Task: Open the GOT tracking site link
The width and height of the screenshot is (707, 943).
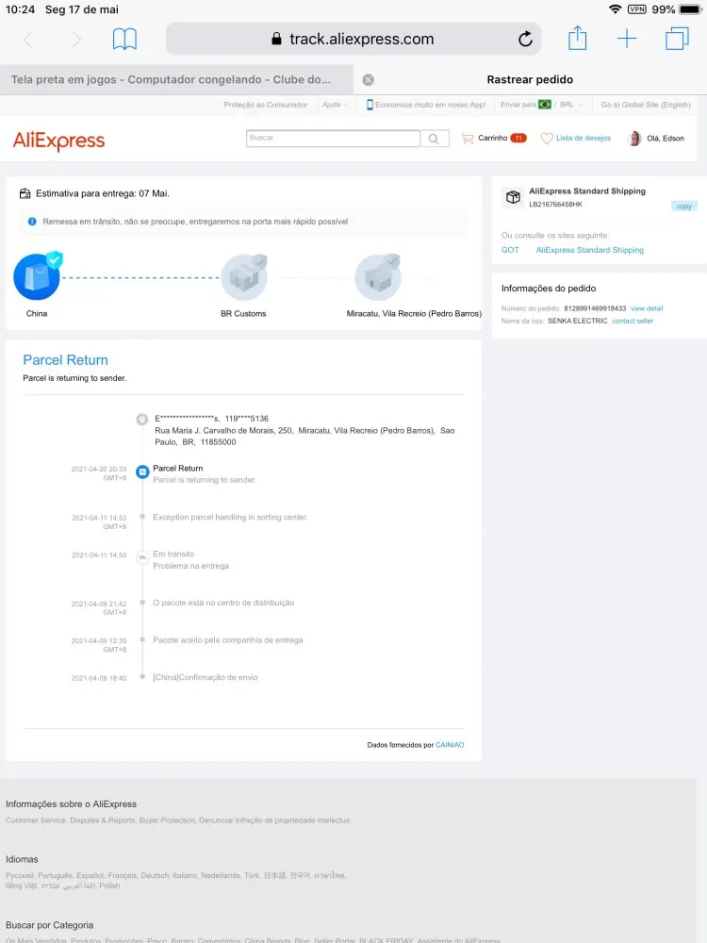Action: tap(510, 250)
